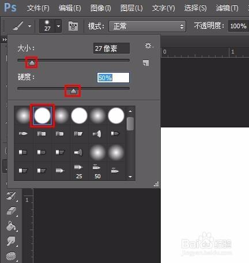This screenshot has height=263, width=249.
Task: Click the size field showing 27 像素
Action: [111, 48]
